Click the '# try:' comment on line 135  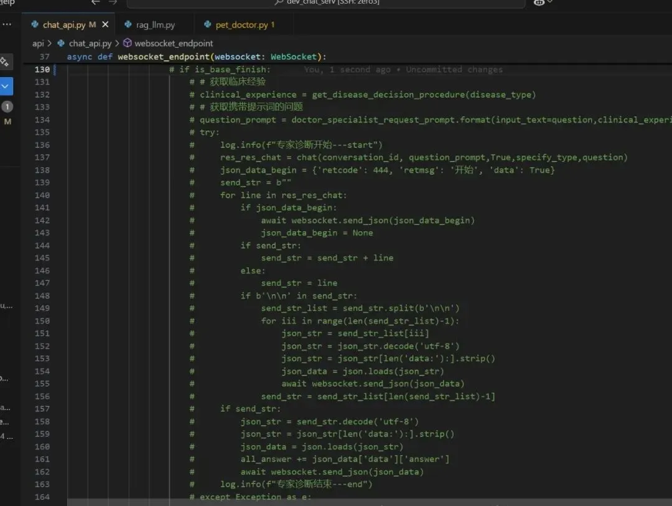[x=205, y=132]
